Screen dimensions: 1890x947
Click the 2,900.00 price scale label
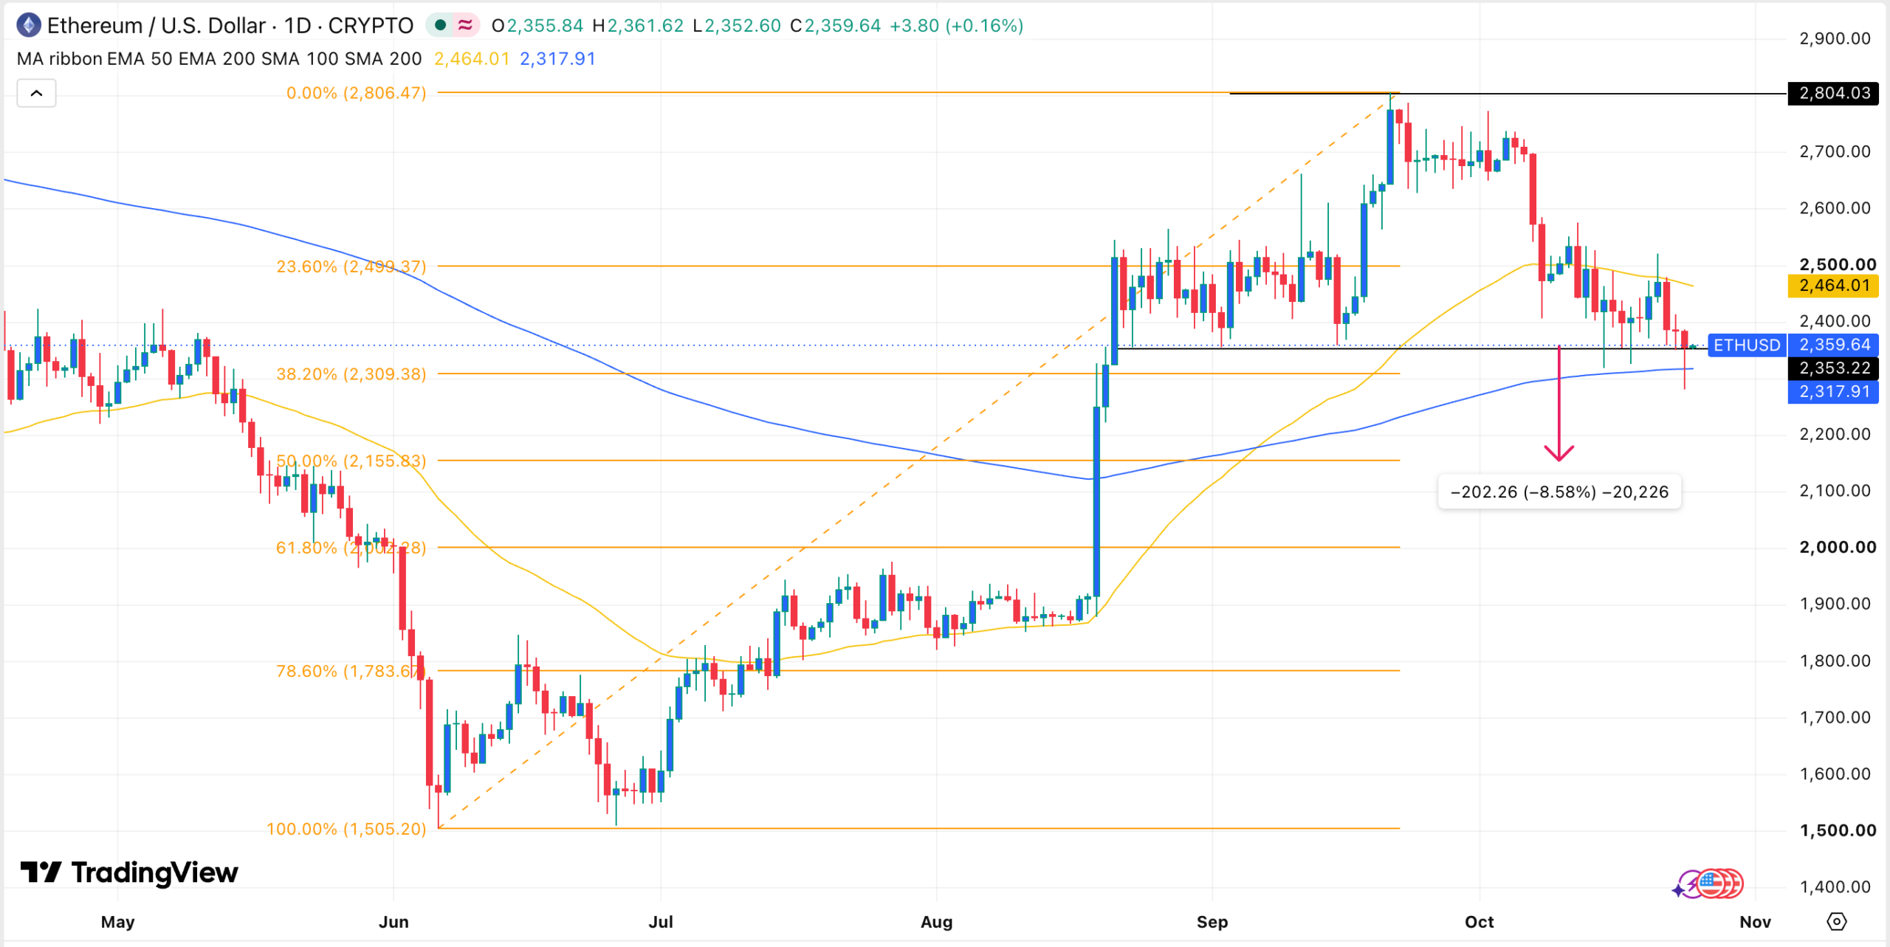pyautogui.click(x=1835, y=38)
